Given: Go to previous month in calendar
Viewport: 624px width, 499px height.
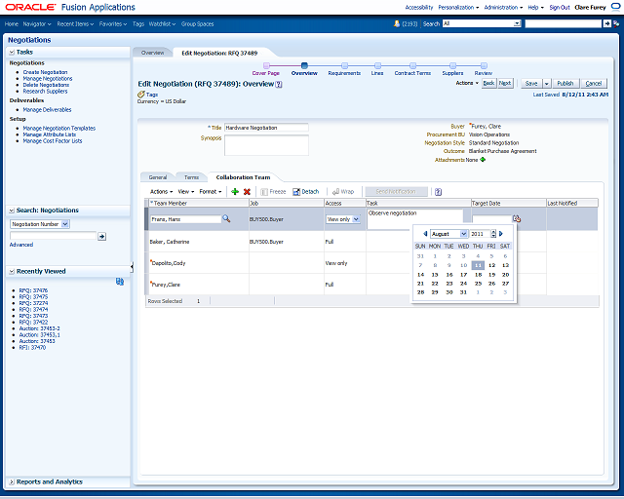Looking at the screenshot, I should 425,234.
